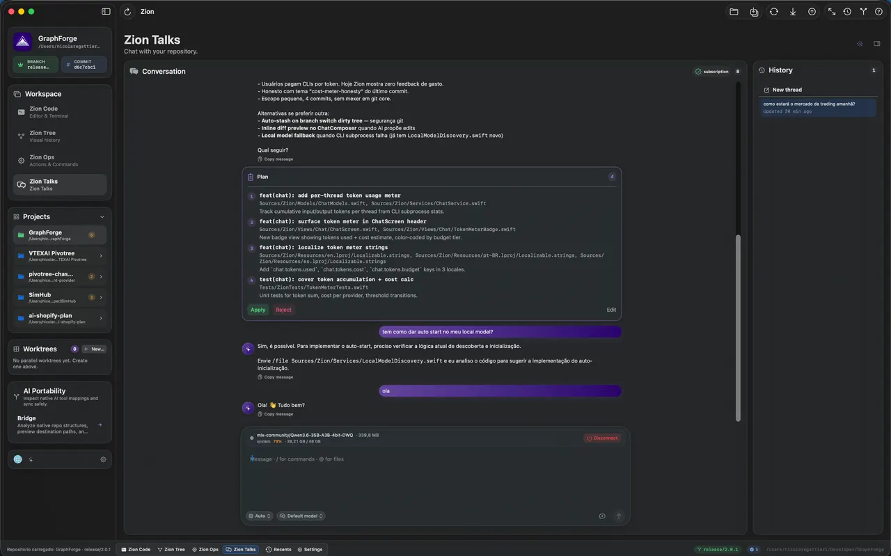Viewport: 891px width, 556px height.
Task: Copy the 'Olá! Tudo bem?' message
Action: coord(276,414)
